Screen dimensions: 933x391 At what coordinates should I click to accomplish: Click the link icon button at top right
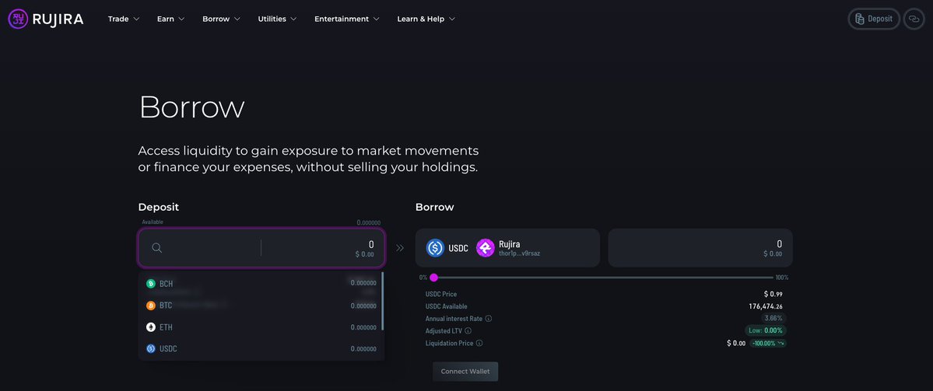(x=914, y=19)
